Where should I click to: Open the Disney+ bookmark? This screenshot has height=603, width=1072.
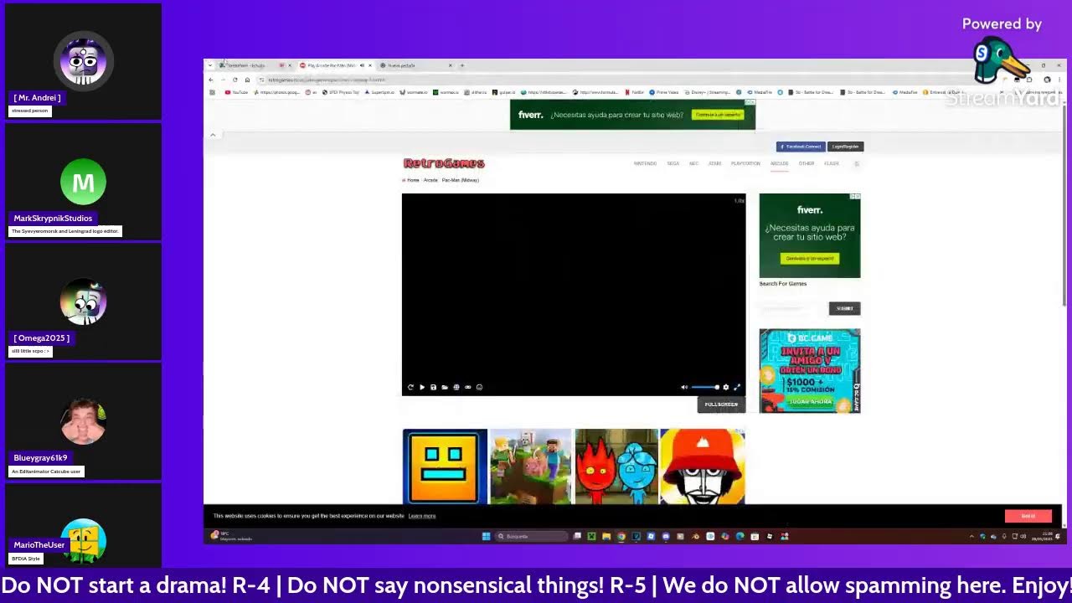tap(707, 92)
